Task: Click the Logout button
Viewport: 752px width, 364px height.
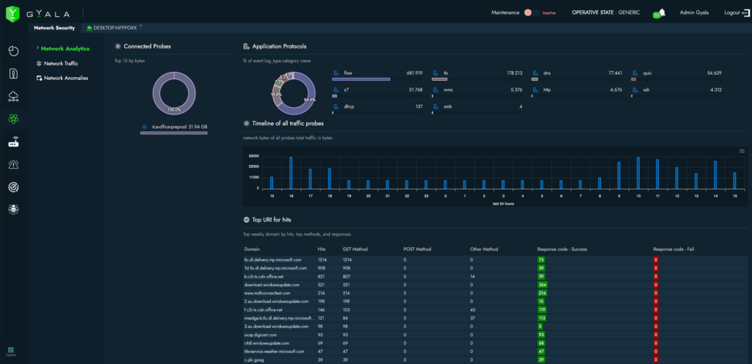Action: (734, 12)
